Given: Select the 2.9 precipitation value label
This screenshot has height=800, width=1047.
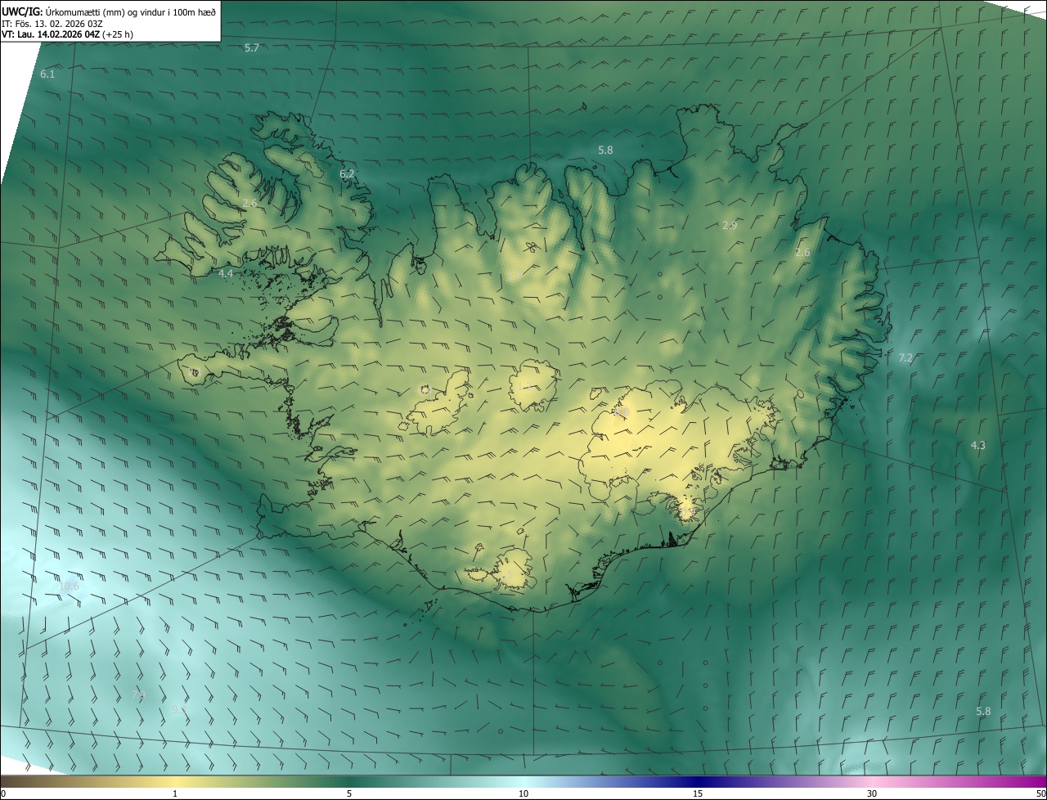Looking at the screenshot, I should (x=730, y=226).
